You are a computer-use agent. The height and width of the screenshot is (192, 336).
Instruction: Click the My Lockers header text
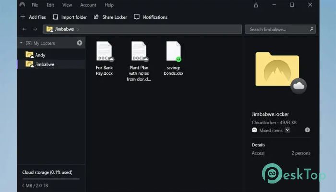44,43
